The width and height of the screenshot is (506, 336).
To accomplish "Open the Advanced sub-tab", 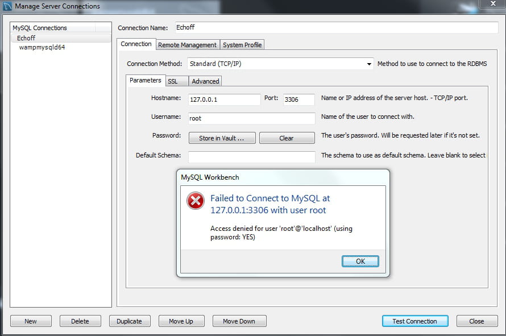I will 205,81.
